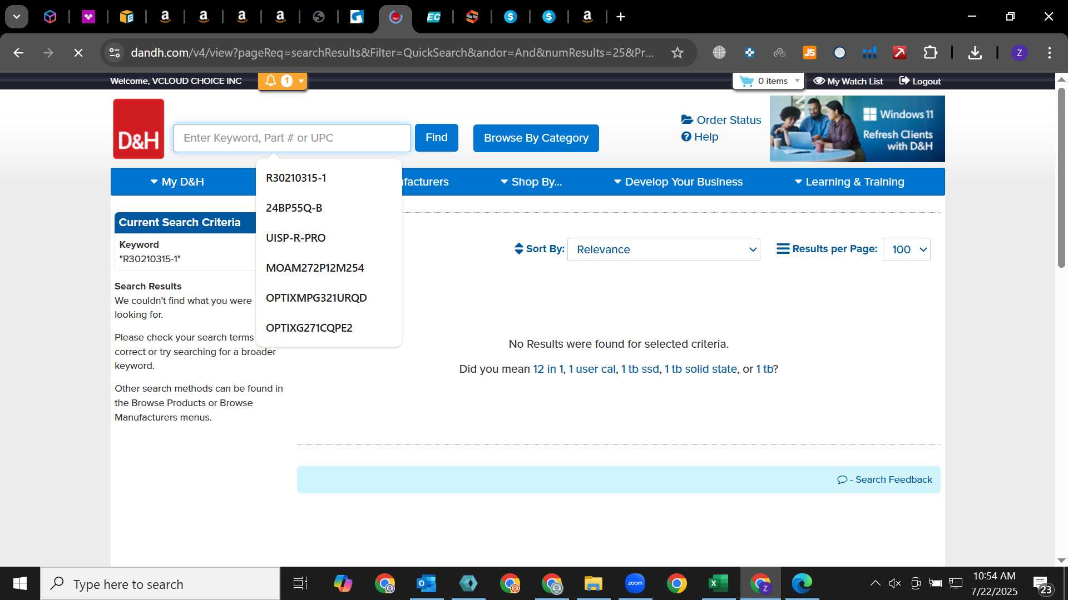The width and height of the screenshot is (1068, 600).
Task: Click the JS extension icon
Action: click(x=809, y=53)
